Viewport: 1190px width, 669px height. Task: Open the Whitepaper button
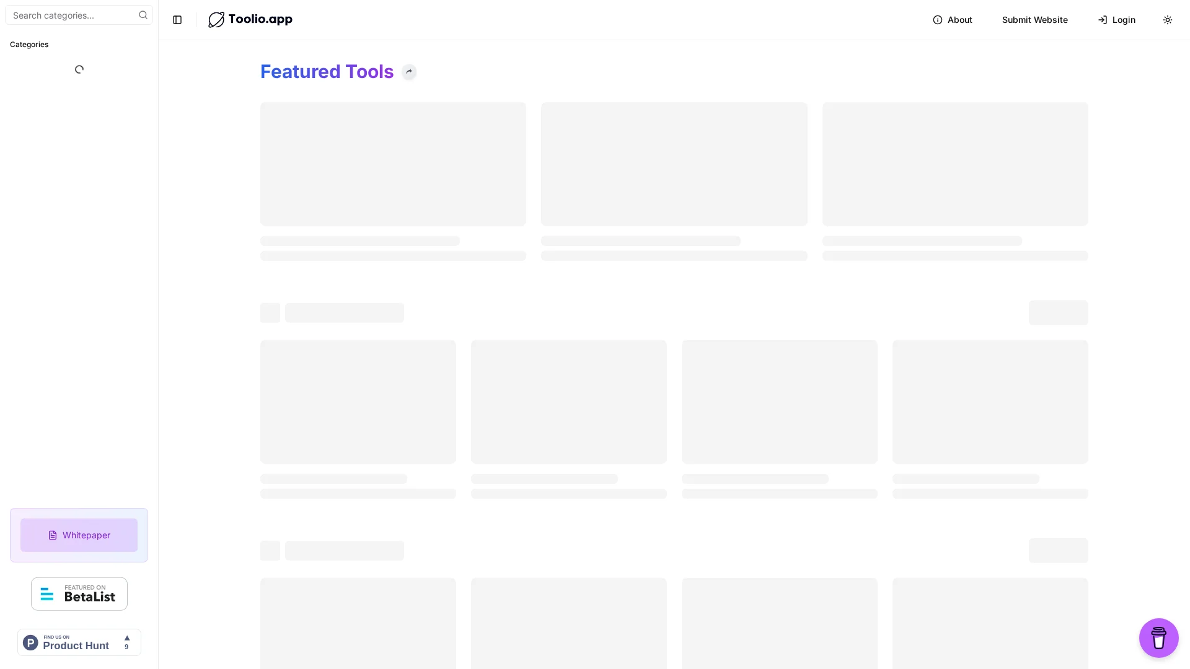[x=79, y=535]
